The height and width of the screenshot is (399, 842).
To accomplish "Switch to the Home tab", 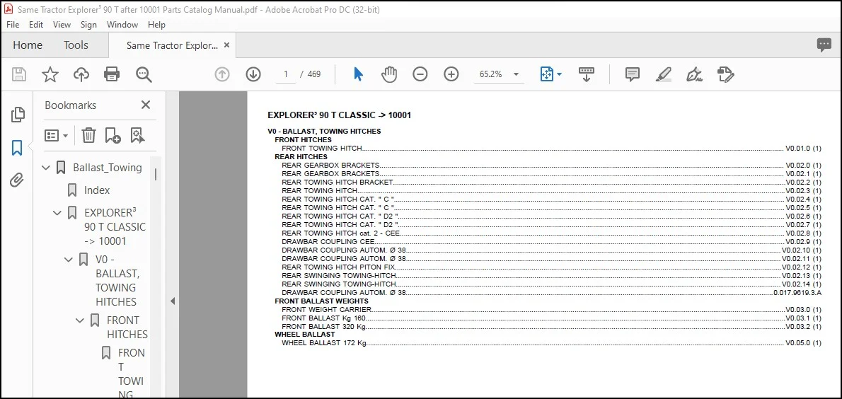I will point(28,45).
